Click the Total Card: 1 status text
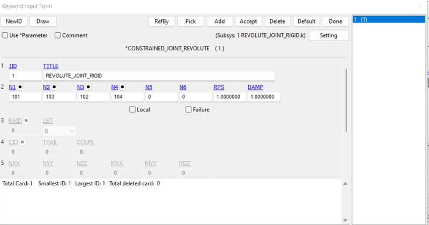The height and width of the screenshot is (225, 429). 18,183
